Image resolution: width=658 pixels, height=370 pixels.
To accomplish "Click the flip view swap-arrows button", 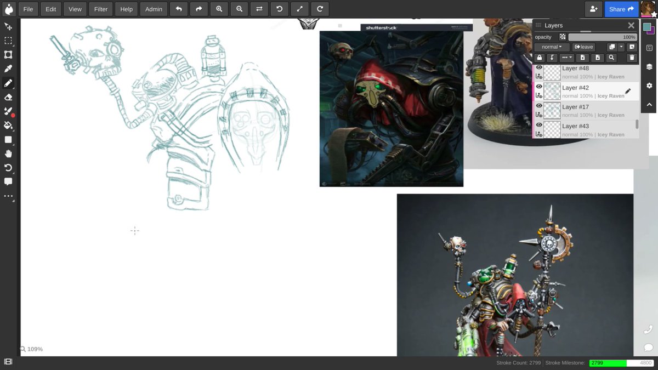I will point(259,9).
